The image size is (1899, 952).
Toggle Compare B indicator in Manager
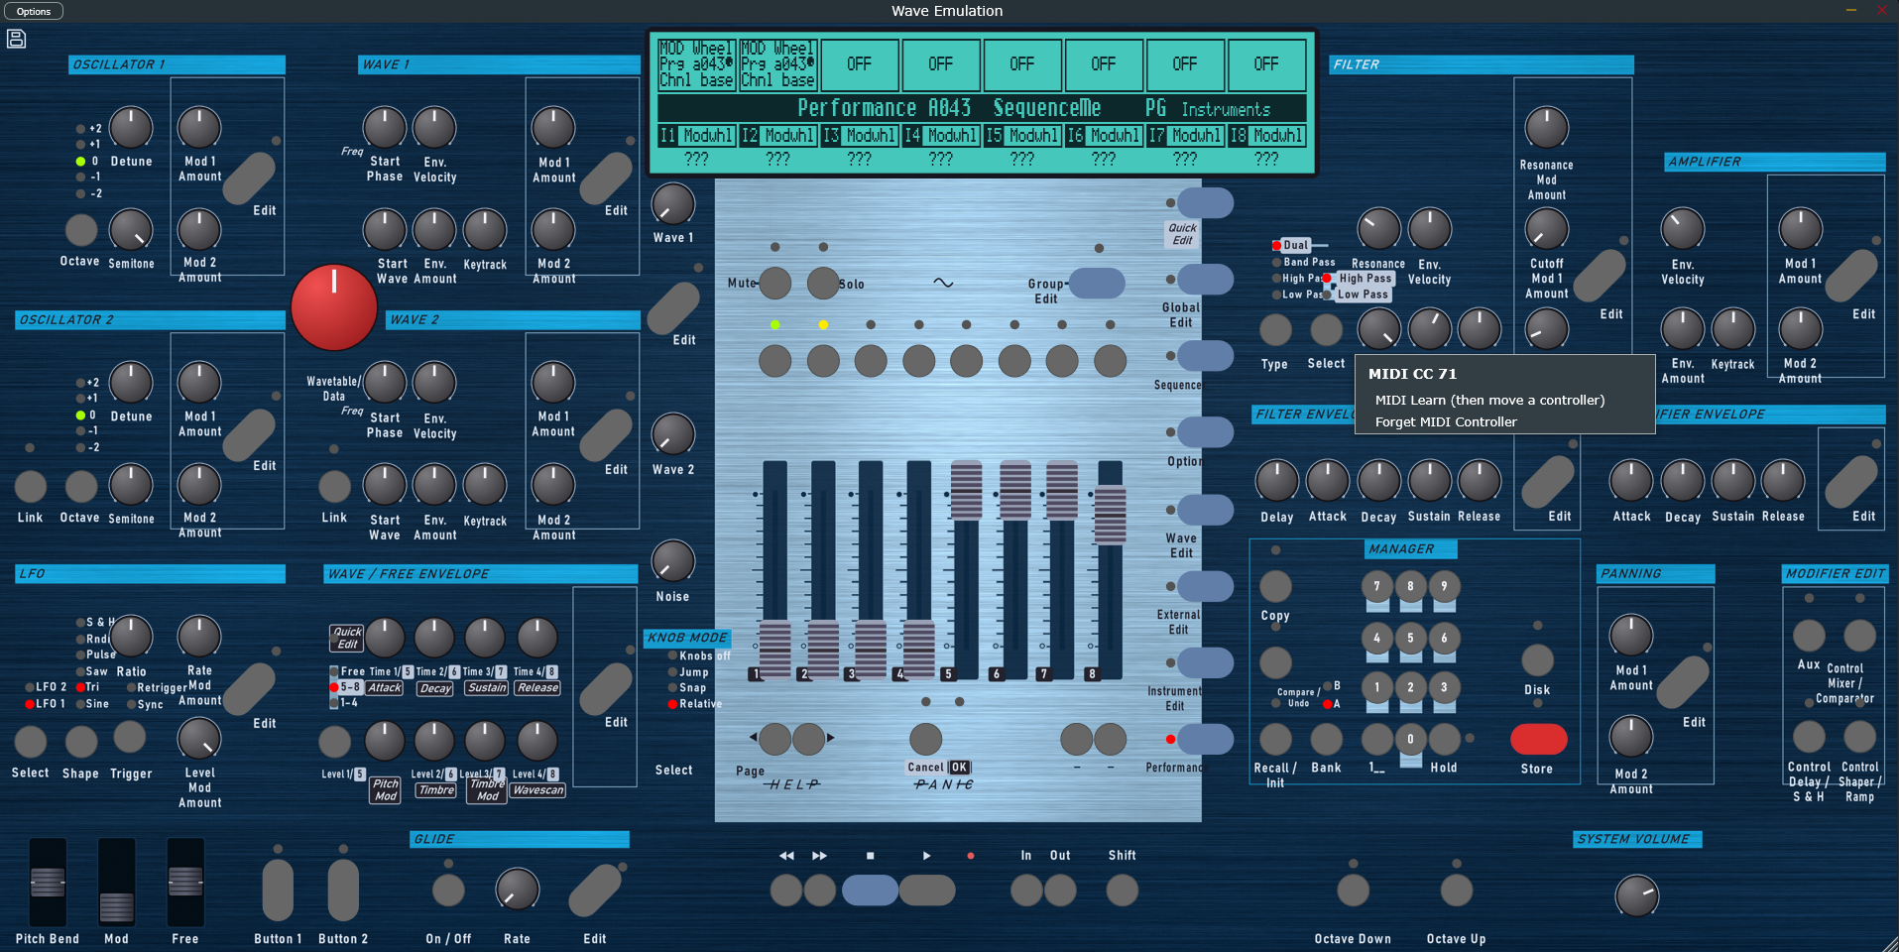coord(1327,686)
